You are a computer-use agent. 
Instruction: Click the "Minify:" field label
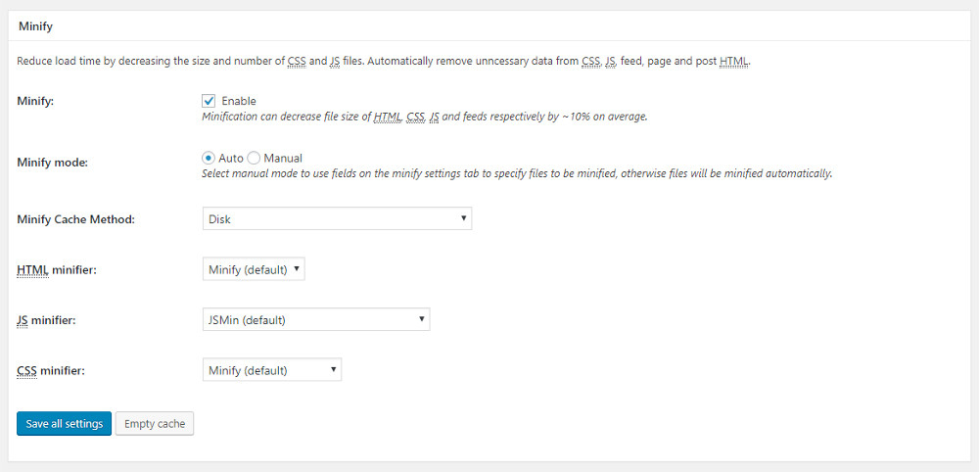(35, 102)
